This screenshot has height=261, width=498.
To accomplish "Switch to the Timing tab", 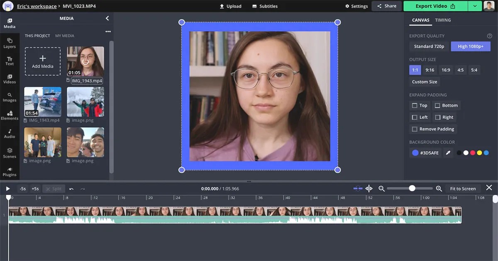I will coord(443,20).
